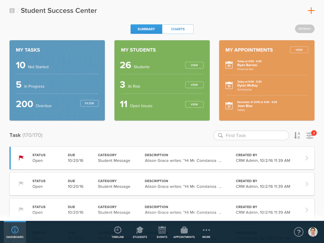This screenshot has width=324, height=243.
Task: Expand first task row with chevron arrow
Action: coord(307,158)
